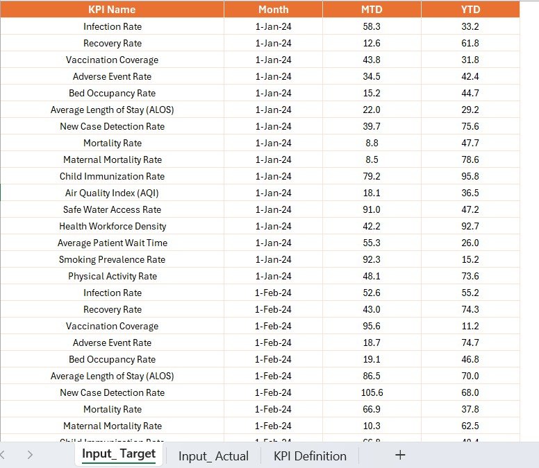
Task: Click the YTD value 74.3
Action: pyautogui.click(x=470, y=309)
